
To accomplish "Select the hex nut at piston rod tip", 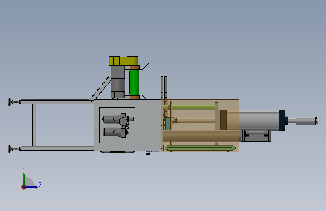I will [x=317, y=121].
